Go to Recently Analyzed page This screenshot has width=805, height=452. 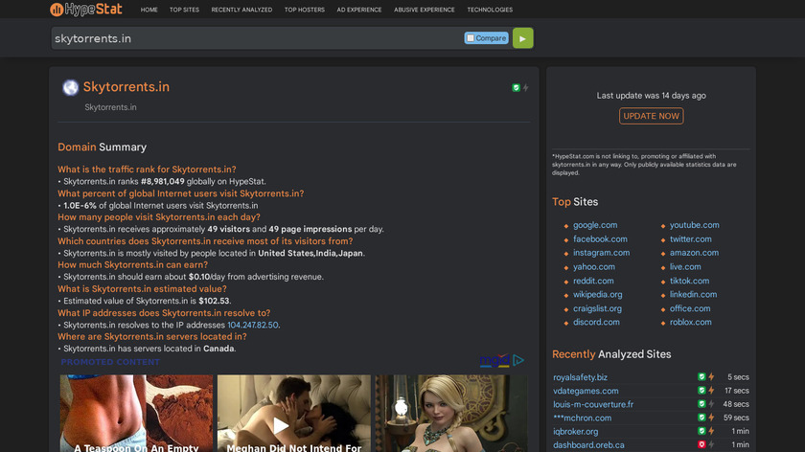tap(240, 10)
